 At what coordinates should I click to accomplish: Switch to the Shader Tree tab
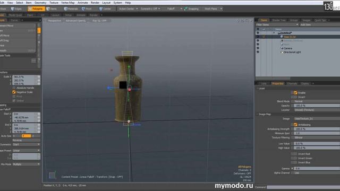coord(279,20)
